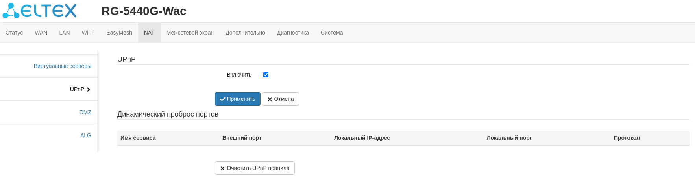
Task: Open Виртуальные серверы in sidebar
Action: click(x=63, y=66)
